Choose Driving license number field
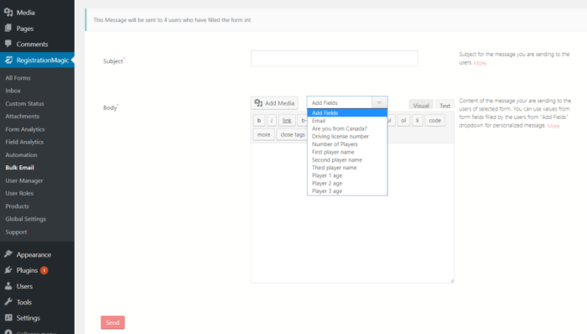The width and height of the screenshot is (587, 334). click(347, 136)
